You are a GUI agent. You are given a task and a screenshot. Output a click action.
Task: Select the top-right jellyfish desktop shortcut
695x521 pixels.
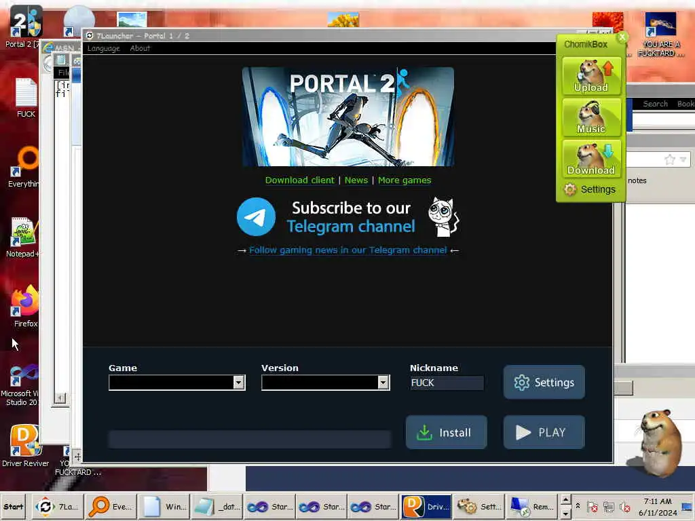coord(660,35)
